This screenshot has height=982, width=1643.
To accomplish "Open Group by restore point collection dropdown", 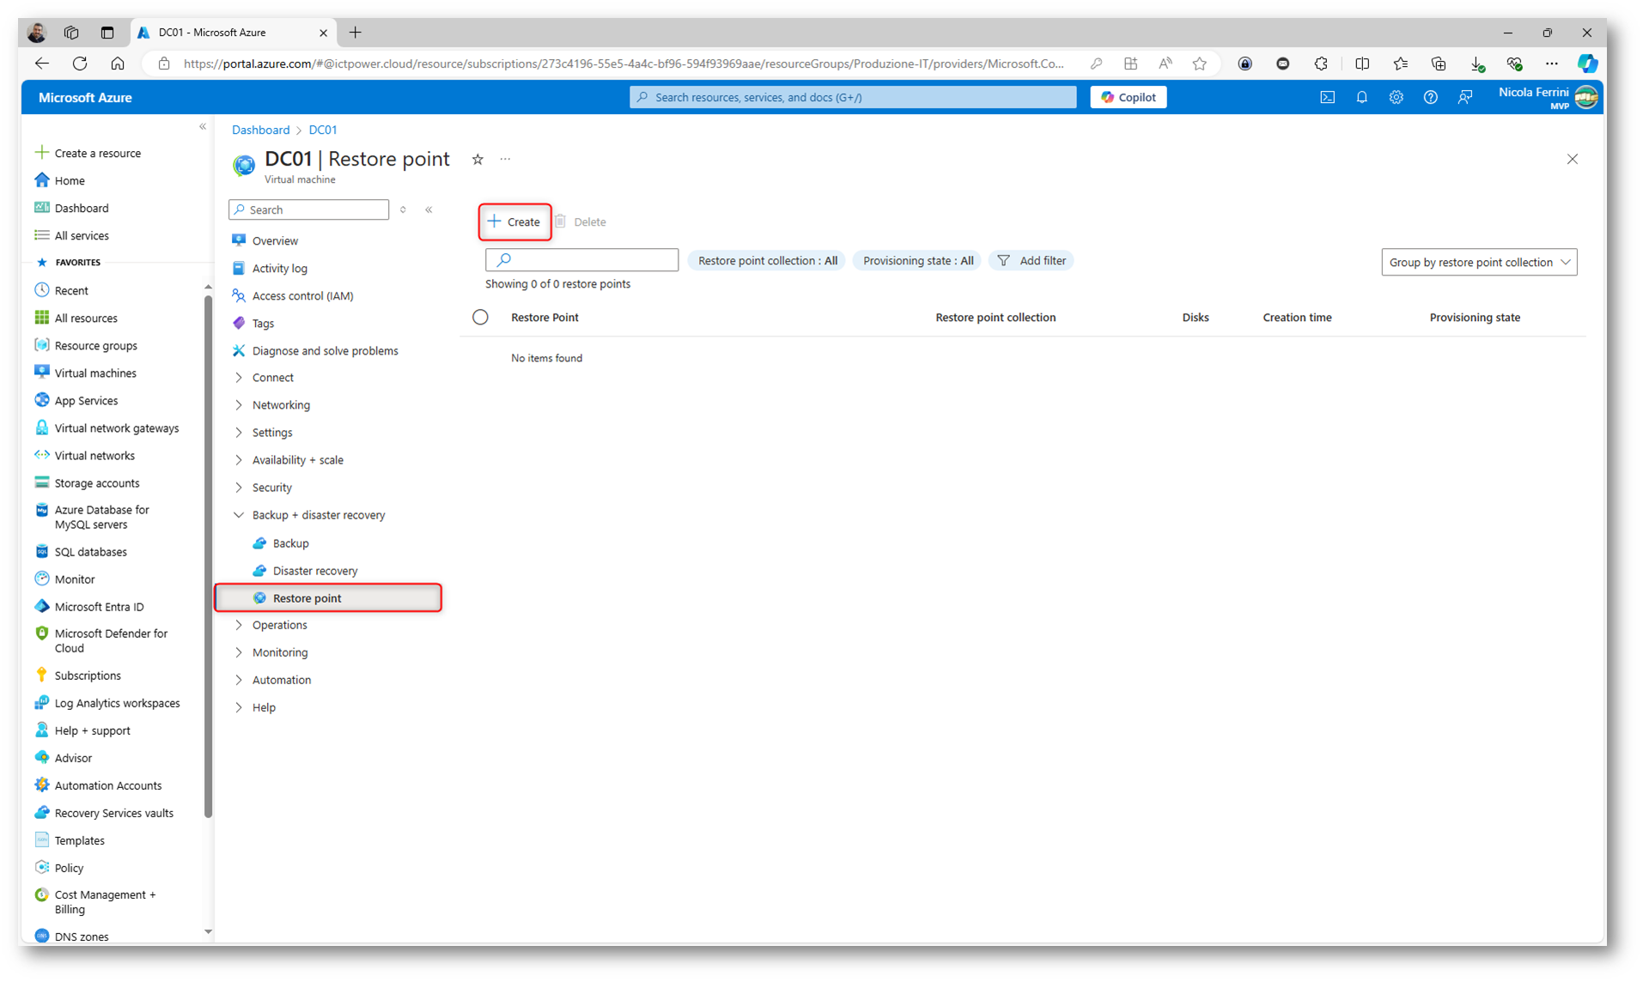I will (1478, 263).
